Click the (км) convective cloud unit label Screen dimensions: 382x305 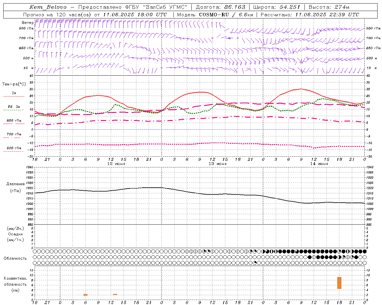tap(16, 290)
